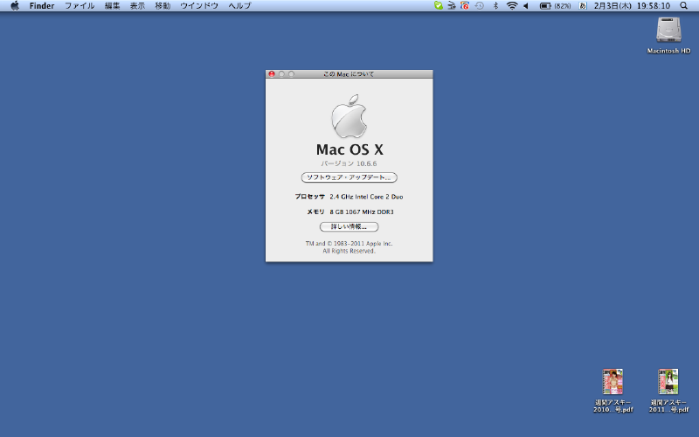Image resolution: width=699 pixels, height=437 pixels.
Task: Click the calendar icon with red badge
Action: point(465,6)
